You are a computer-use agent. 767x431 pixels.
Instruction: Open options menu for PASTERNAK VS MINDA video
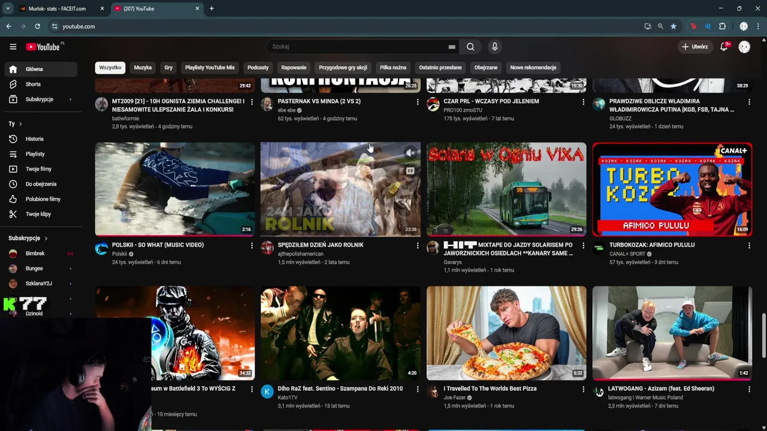coord(418,102)
